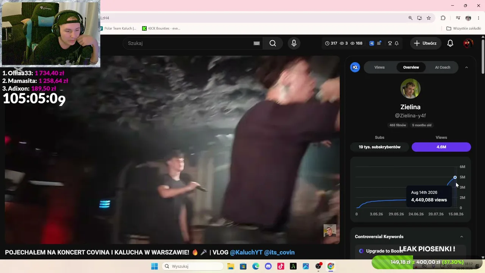The width and height of the screenshot is (485, 273).
Task: Click the channel watermark thumbnail in the video
Action: [330, 231]
